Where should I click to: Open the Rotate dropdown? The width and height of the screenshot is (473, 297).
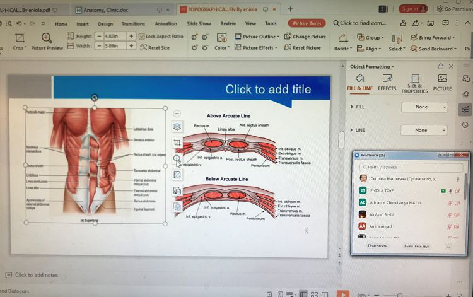click(342, 42)
